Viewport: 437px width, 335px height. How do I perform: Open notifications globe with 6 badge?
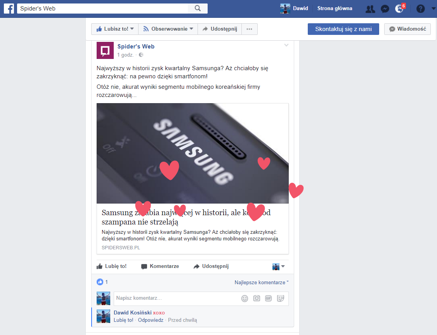(400, 9)
